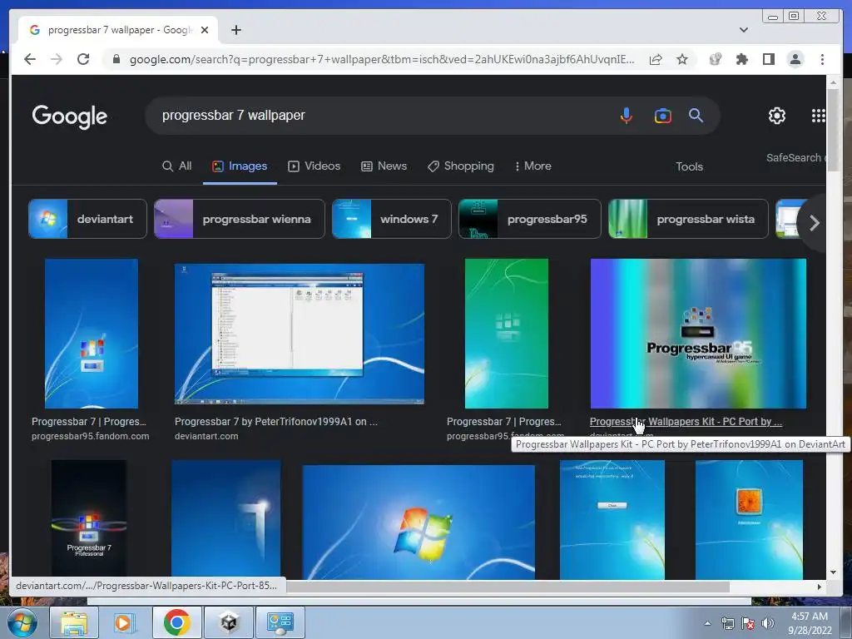Open the Windows Start menu orb
Image resolution: width=852 pixels, height=639 pixels.
22,622
